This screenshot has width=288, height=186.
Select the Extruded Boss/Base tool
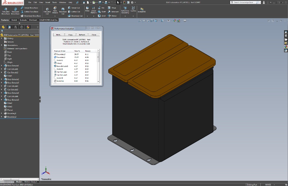pyautogui.click(x=5, y=10)
